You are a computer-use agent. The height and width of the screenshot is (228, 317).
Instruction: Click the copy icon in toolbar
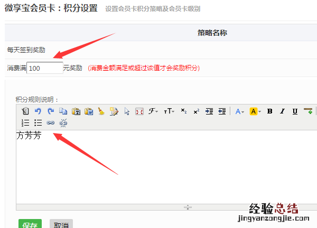(63, 111)
